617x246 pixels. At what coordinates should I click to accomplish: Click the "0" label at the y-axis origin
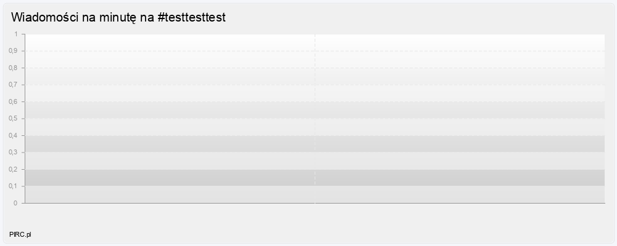(x=16, y=203)
